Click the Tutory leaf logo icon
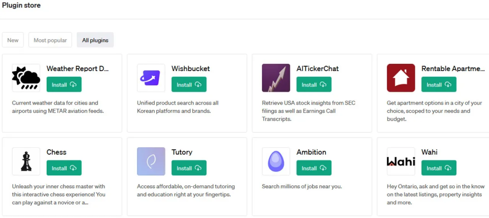 click(151, 161)
